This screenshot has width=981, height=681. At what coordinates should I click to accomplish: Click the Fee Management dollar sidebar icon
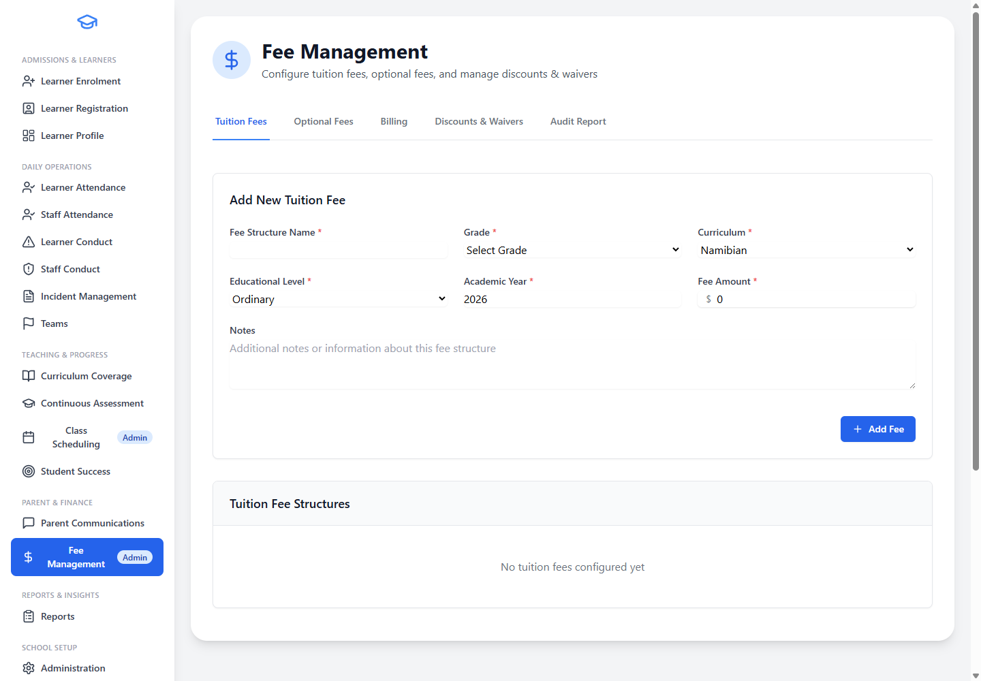(29, 557)
